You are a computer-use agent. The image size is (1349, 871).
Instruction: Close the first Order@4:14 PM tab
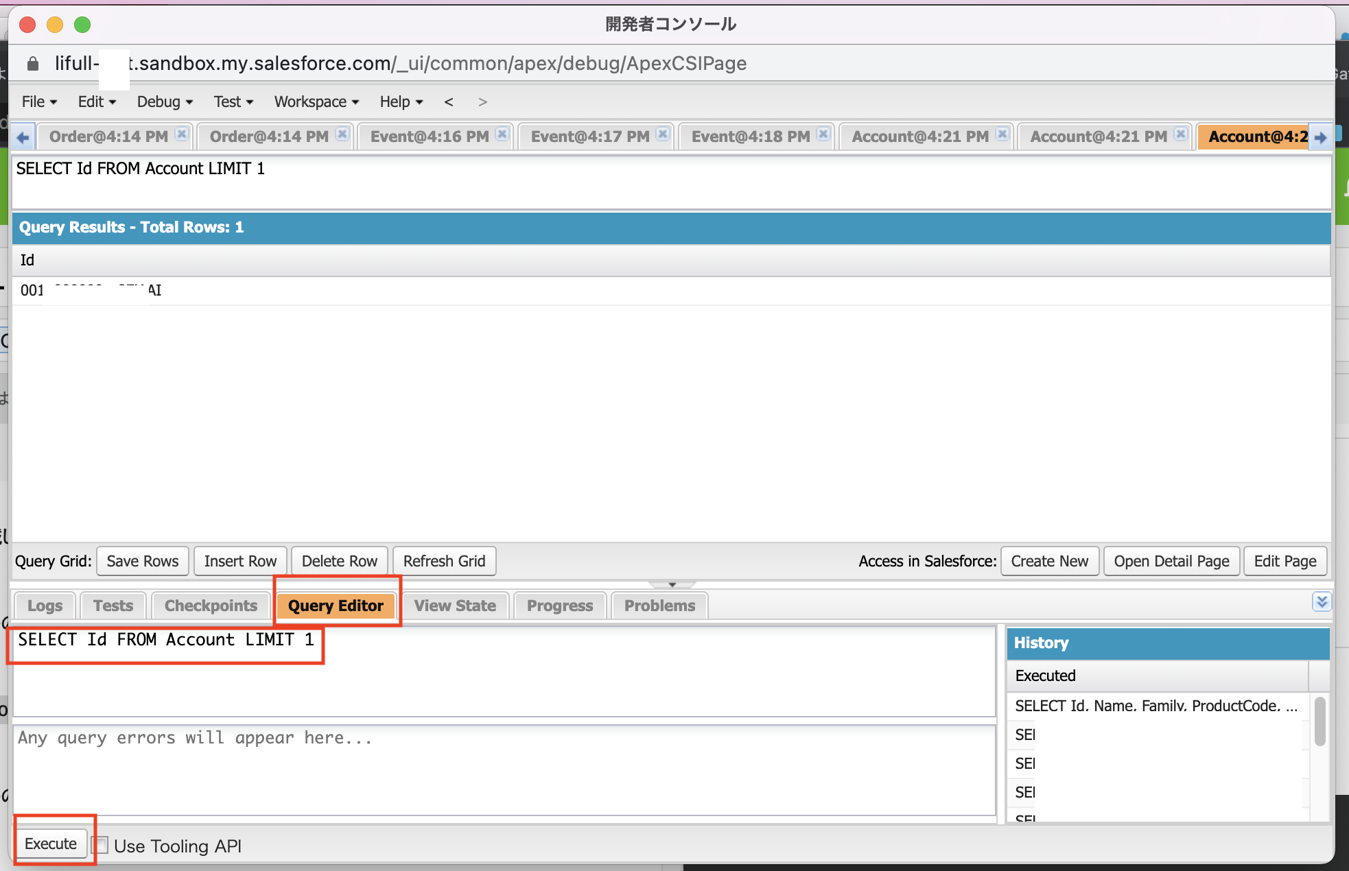(x=181, y=134)
